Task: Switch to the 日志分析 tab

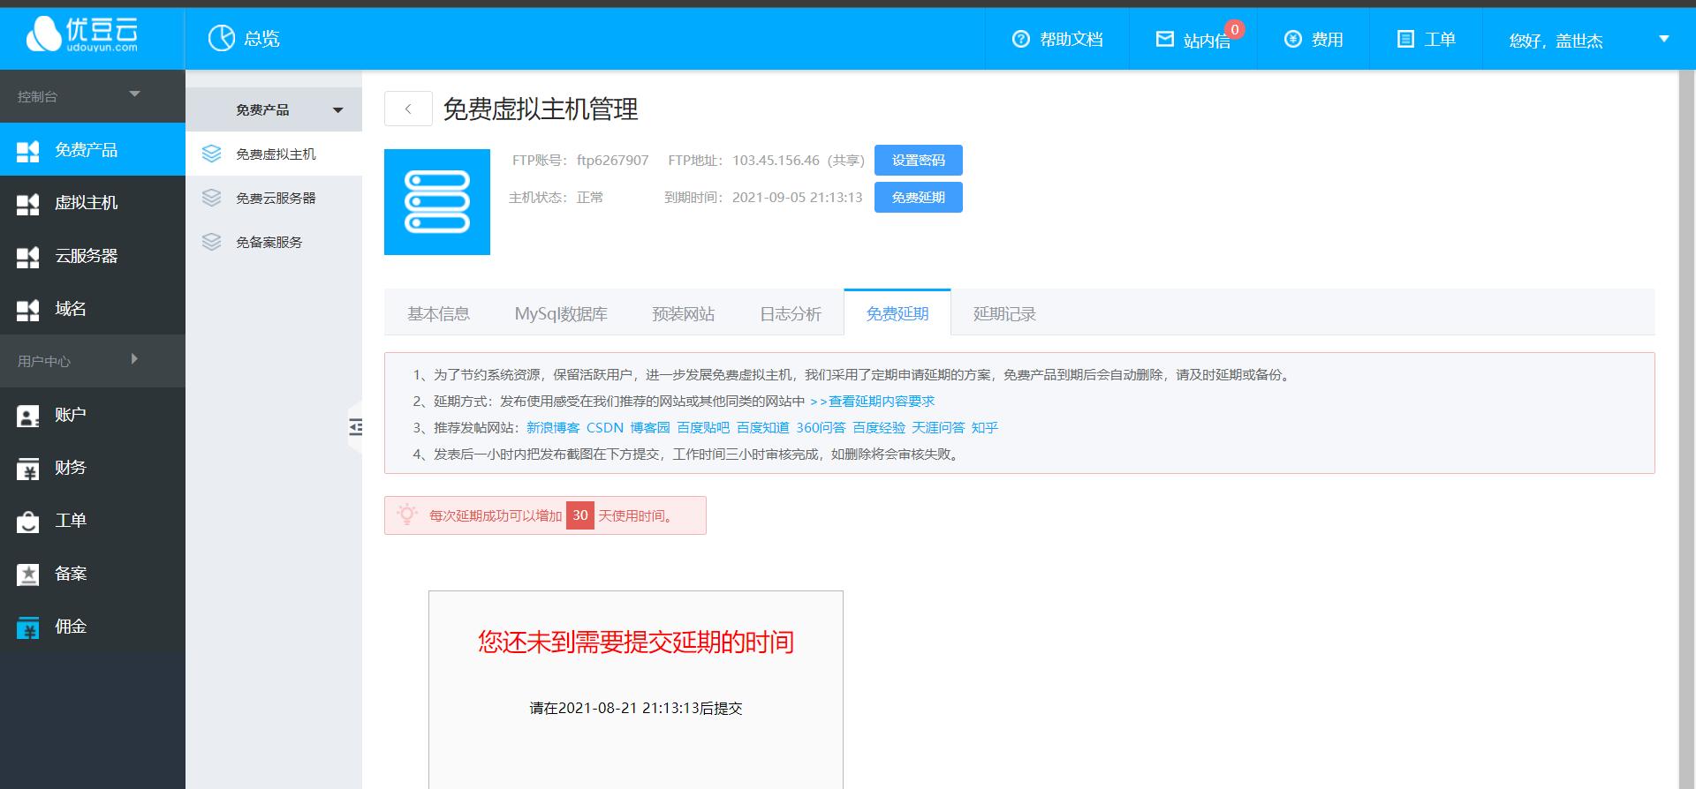Action: point(791,314)
